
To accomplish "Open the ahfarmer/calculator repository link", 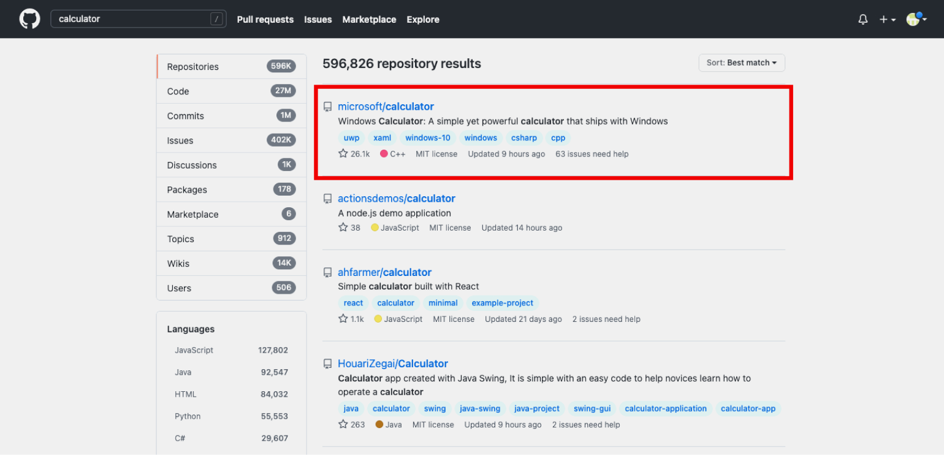I will tap(384, 272).
